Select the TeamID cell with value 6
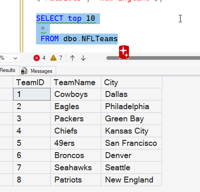This screenshot has width=200, height=192. pos(32,155)
